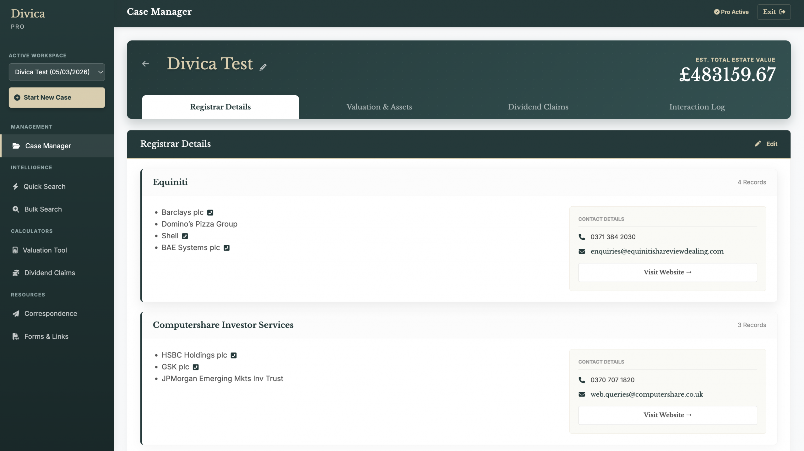Open the note icon beside Shell
Viewport: 804px width, 451px height.
[185, 236]
